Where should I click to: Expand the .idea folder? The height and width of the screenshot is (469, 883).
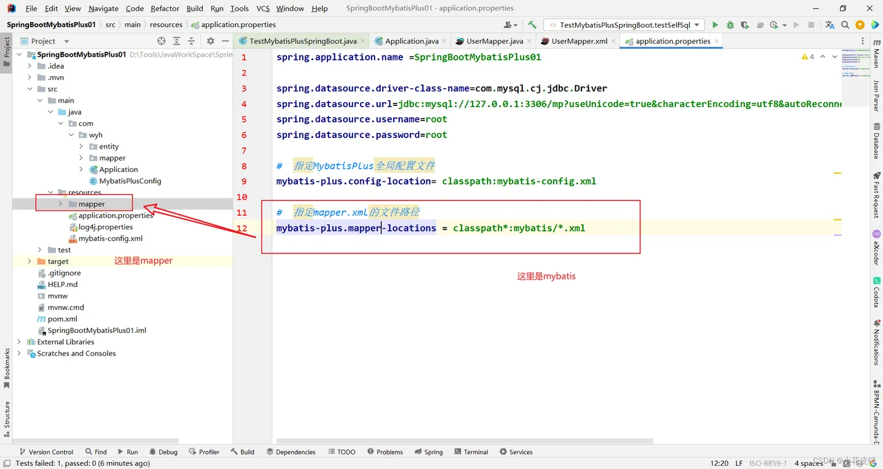tap(30, 66)
